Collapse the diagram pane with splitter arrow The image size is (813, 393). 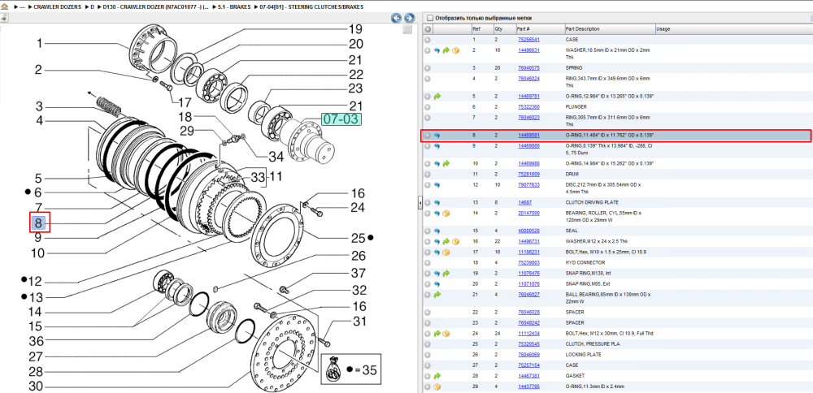pyautogui.click(x=420, y=204)
